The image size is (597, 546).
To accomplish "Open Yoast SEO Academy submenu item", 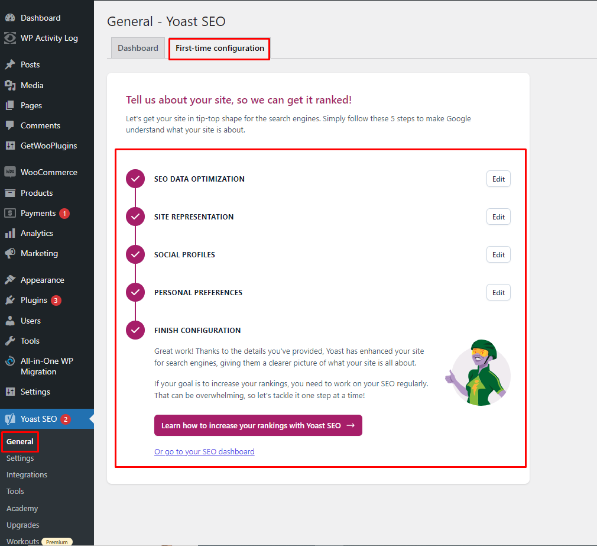I will click(22, 508).
